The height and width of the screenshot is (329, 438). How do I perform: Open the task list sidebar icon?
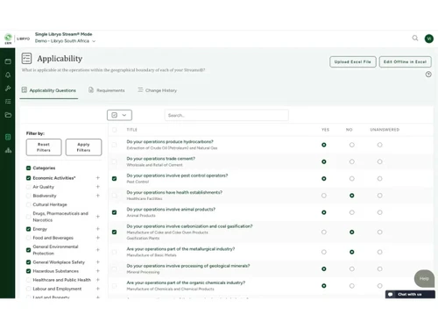point(8,101)
